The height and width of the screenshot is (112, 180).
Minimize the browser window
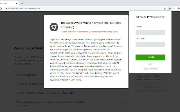pos(174,2)
